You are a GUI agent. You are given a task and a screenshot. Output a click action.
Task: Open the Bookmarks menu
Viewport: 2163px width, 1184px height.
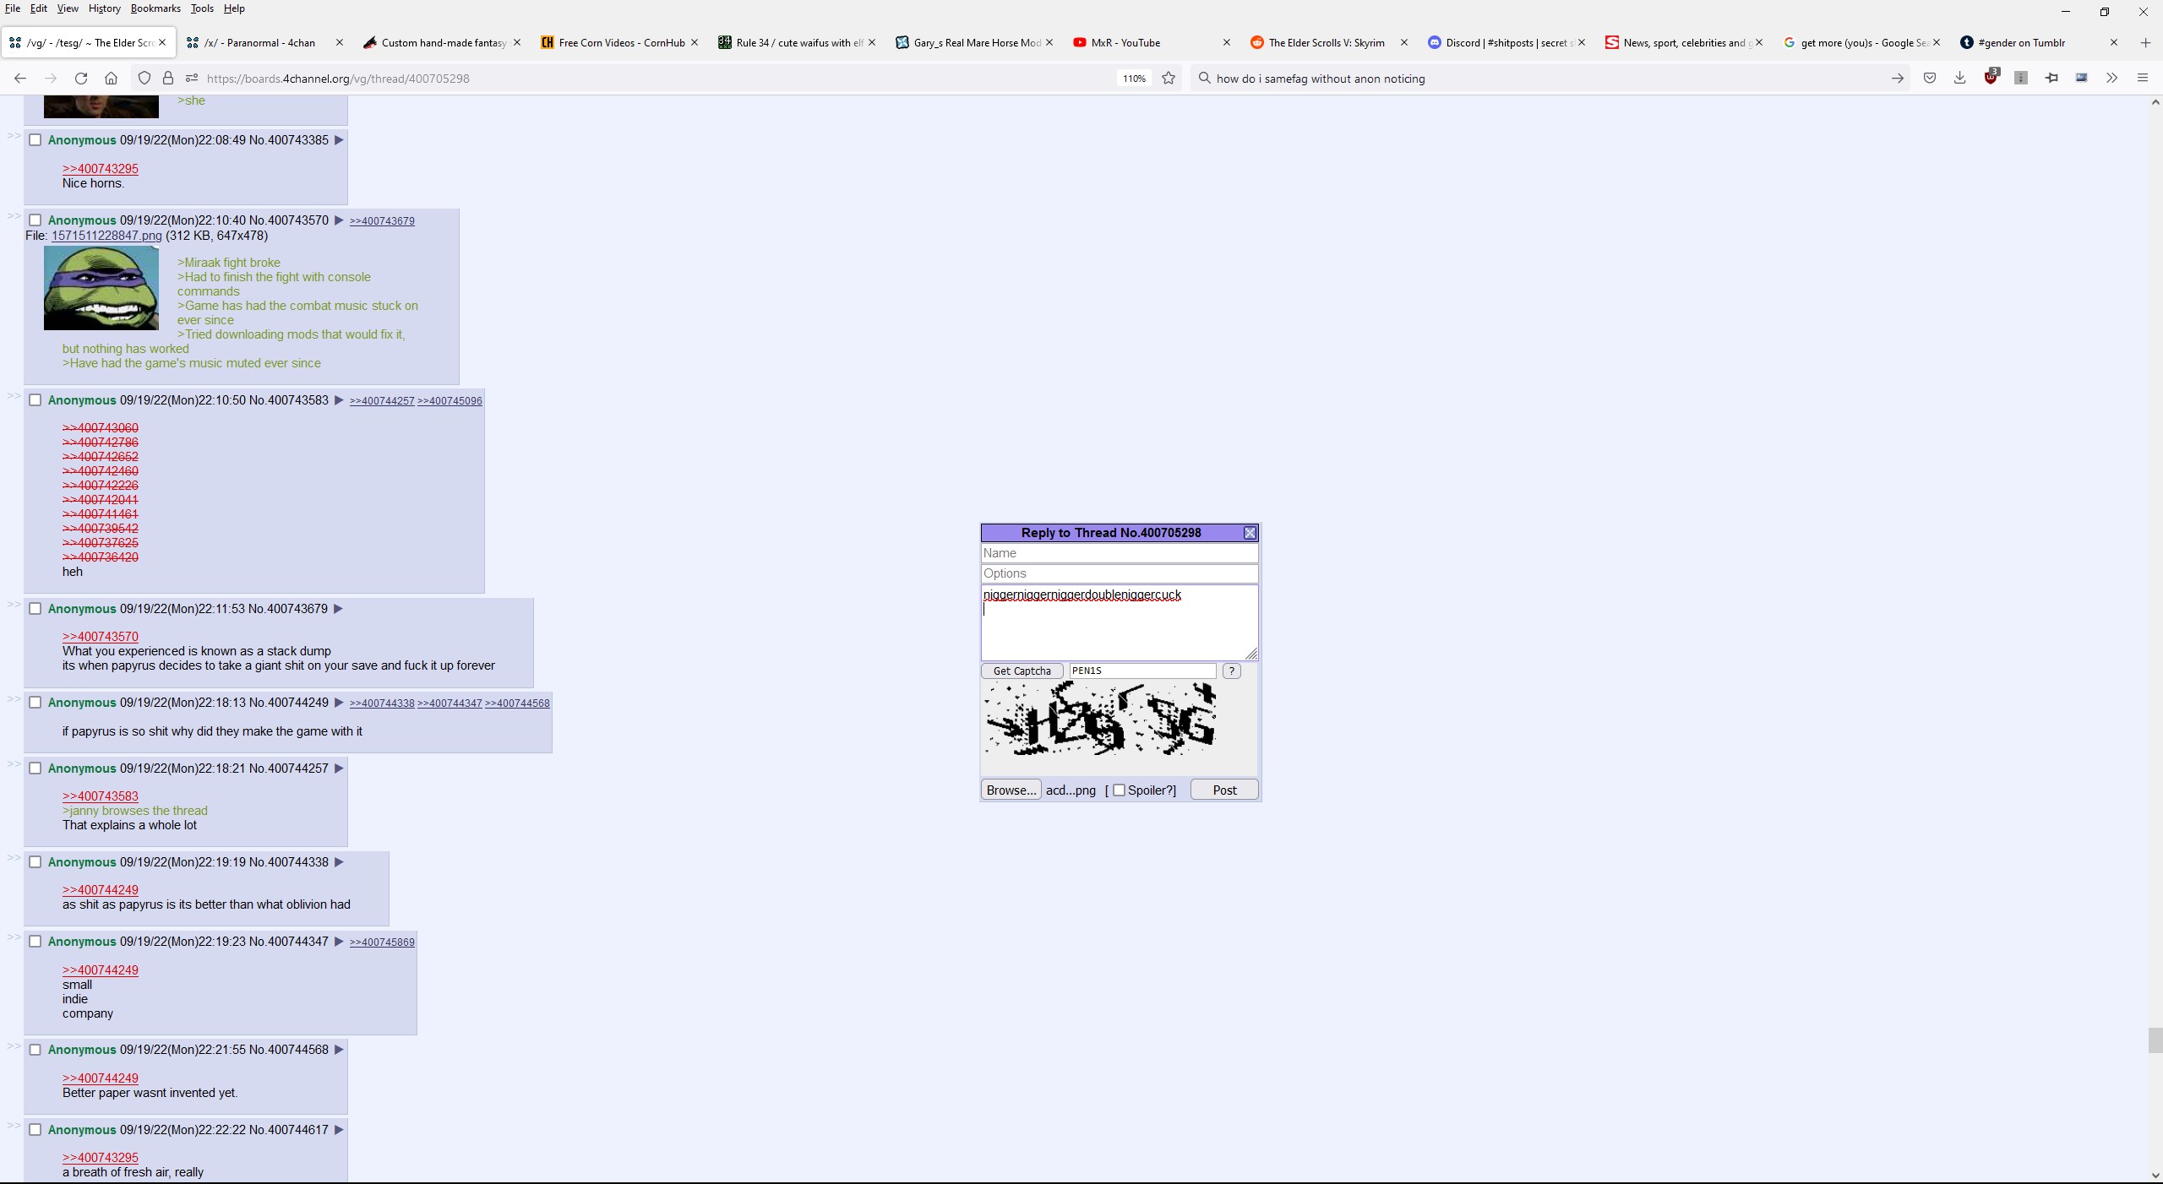[x=155, y=8]
